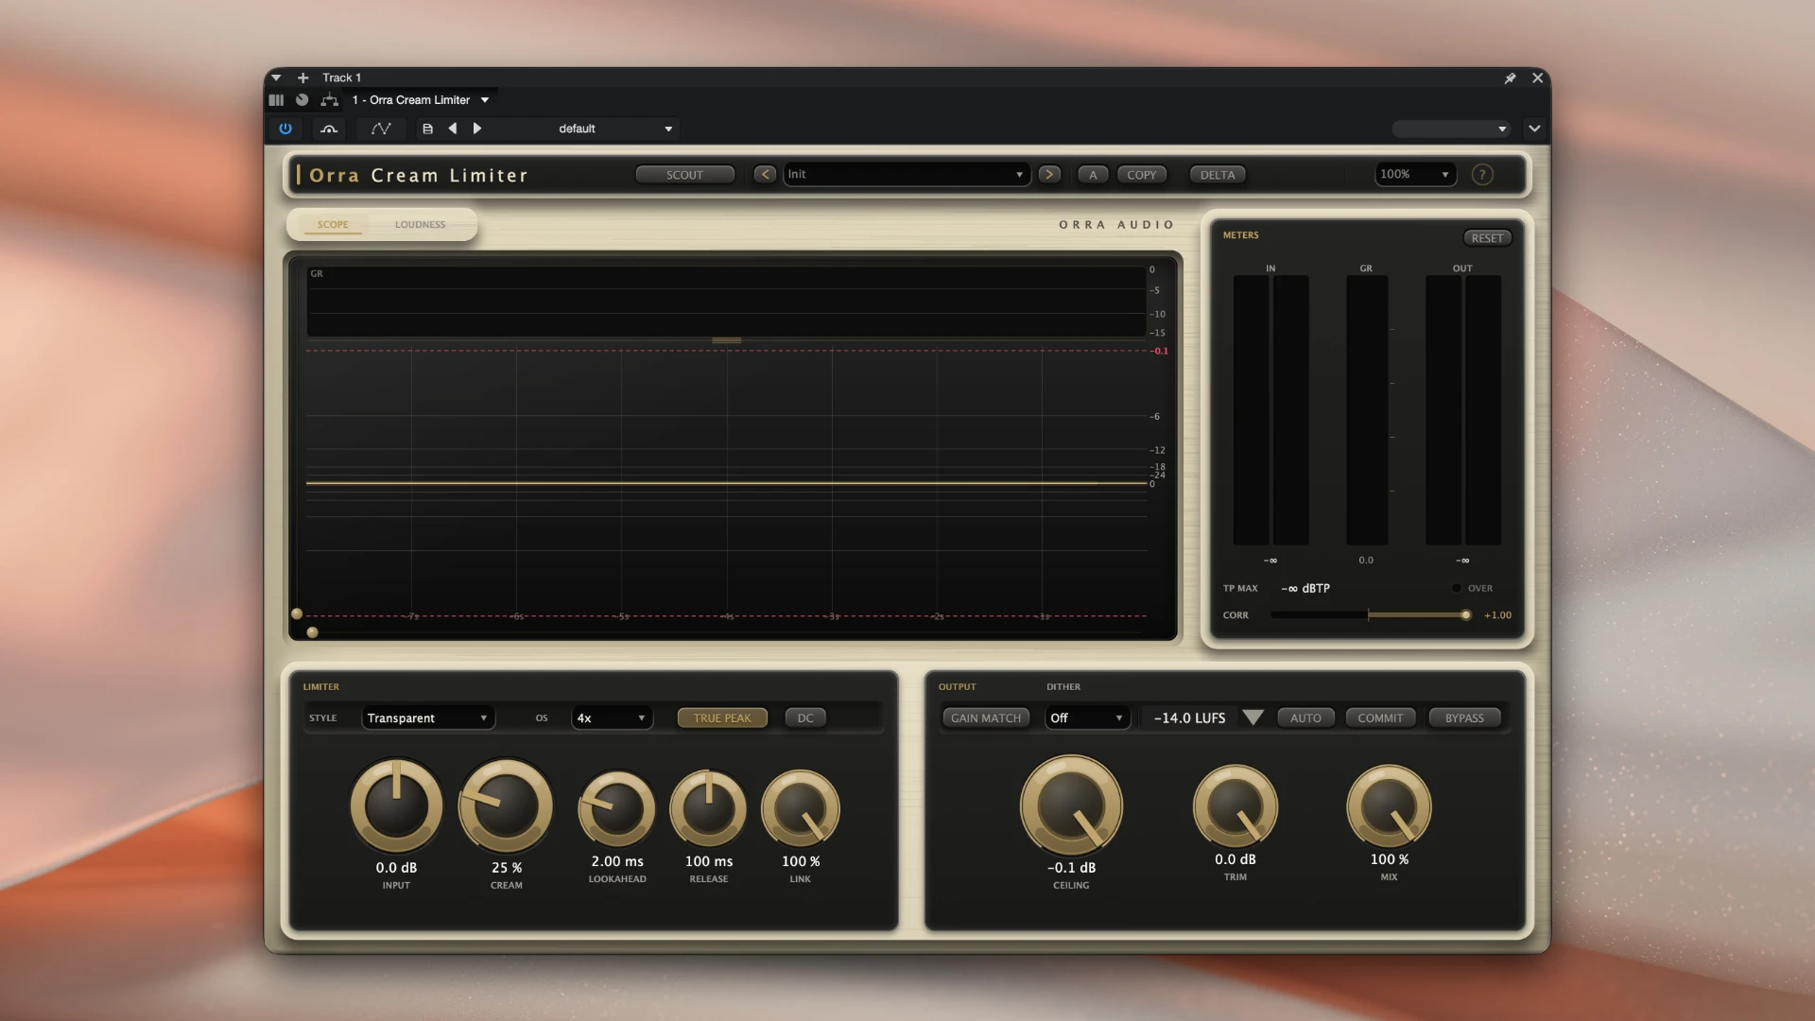Go to previous host preset

point(453,129)
